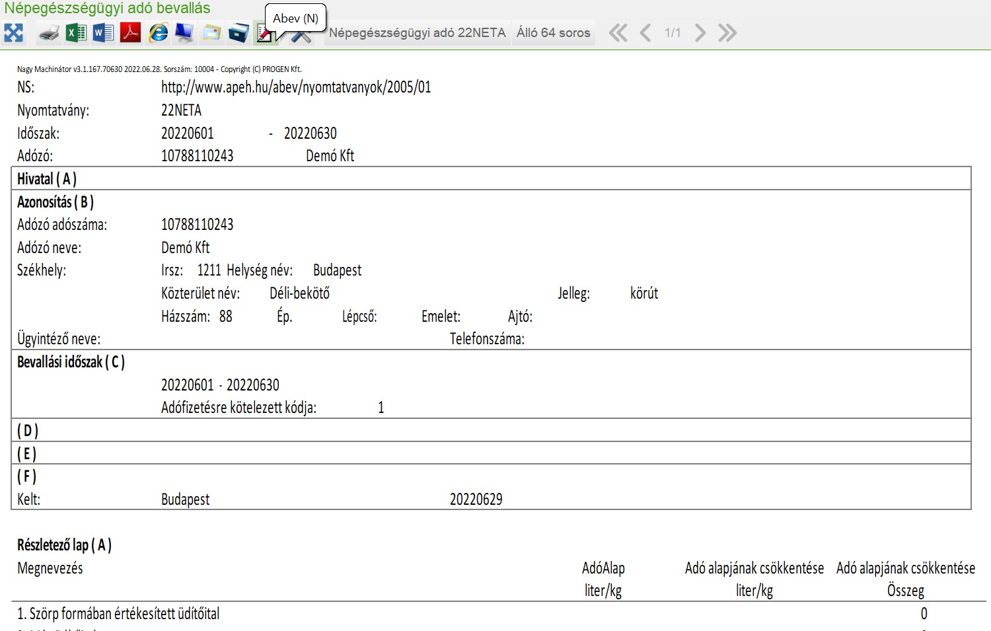Export the report to Word
991x631 pixels.
[103, 32]
